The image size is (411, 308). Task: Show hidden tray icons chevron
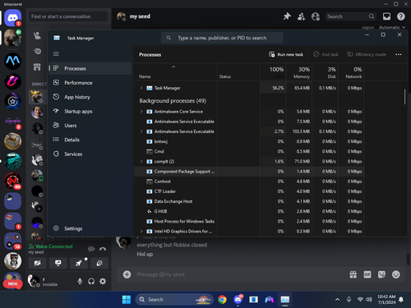click(x=338, y=300)
